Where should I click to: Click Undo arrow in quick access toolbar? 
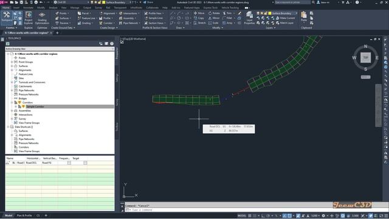tap(41, 2)
